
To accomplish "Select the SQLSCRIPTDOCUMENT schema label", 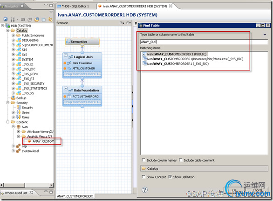I will [x=38, y=45].
